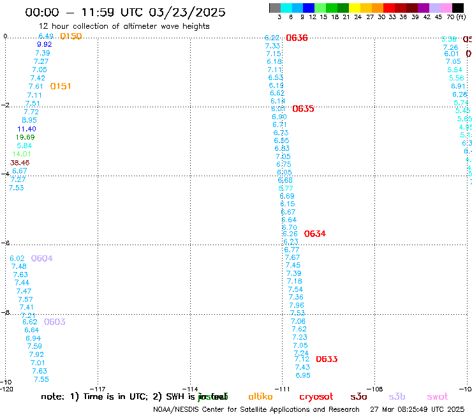Click the 6.02 value beside 0604
The height and width of the screenshot is (415, 472).
click(x=17, y=259)
